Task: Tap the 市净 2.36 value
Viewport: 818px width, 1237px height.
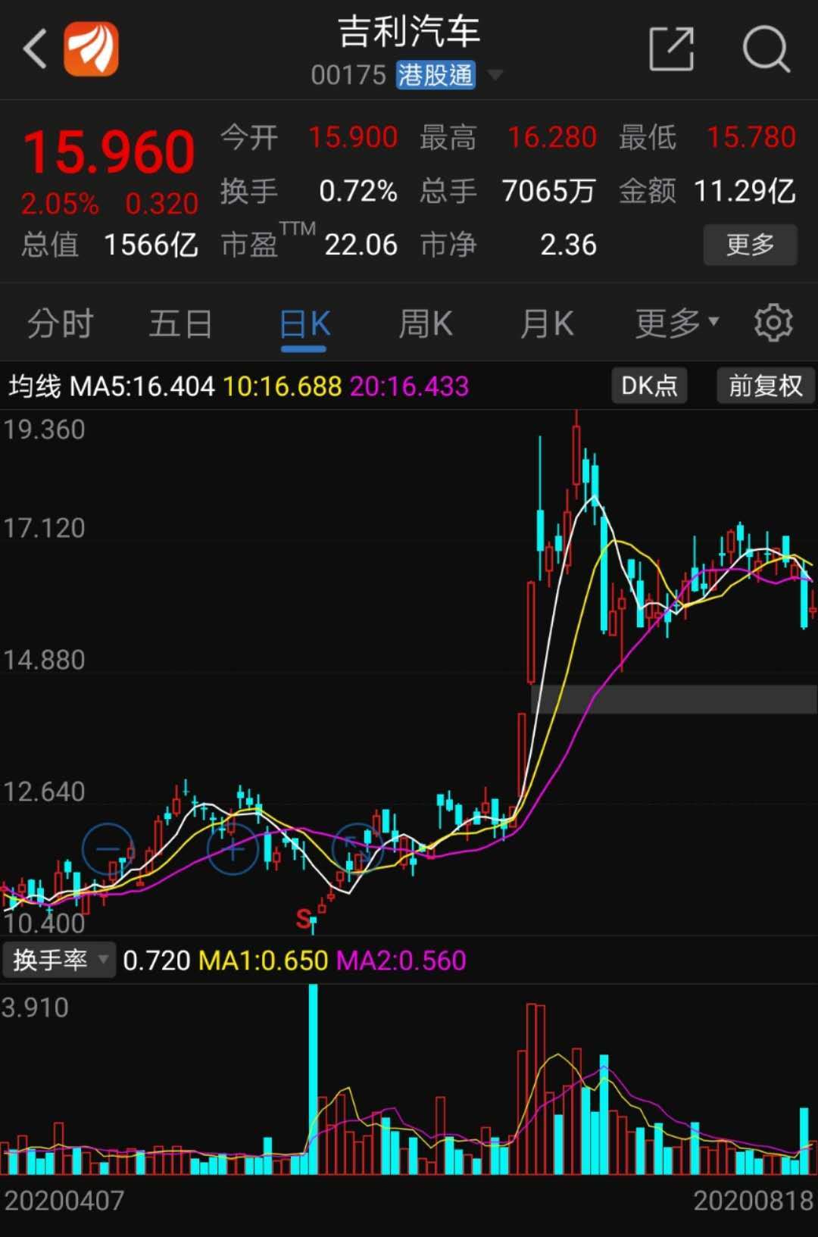Action: click(x=568, y=245)
